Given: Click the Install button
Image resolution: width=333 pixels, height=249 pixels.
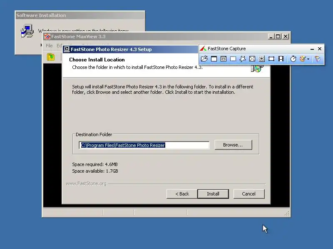Looking at the screenshot, I should (213, 194).
